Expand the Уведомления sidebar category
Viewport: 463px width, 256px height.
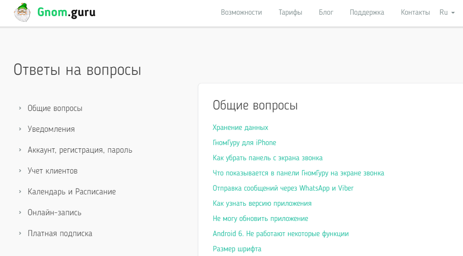point(51,129)
